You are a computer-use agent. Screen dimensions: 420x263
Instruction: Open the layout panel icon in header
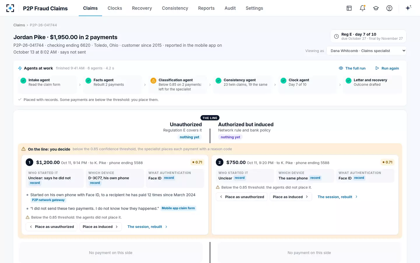click(x=349, y=8)
